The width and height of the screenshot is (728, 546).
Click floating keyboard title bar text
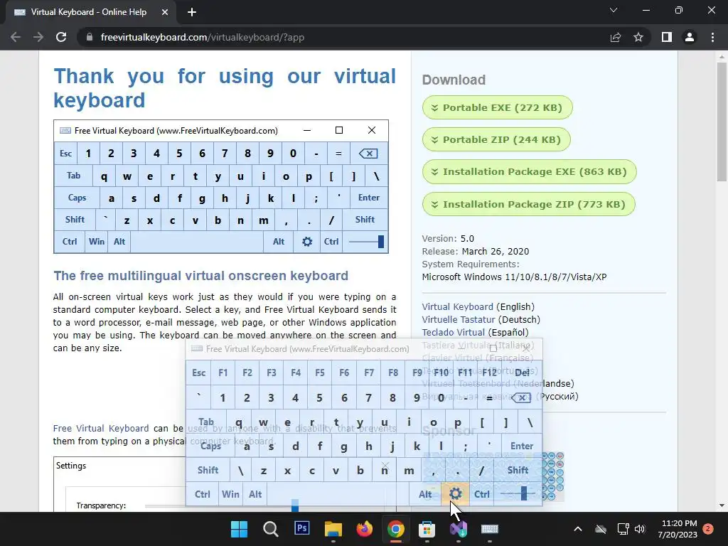point(307,348)
